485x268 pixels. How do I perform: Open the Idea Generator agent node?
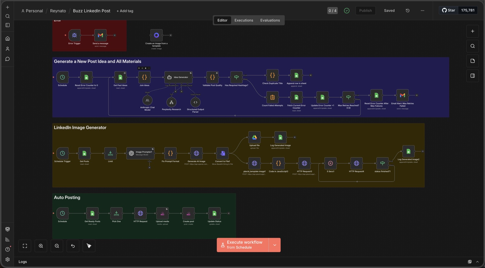(178, 77)
